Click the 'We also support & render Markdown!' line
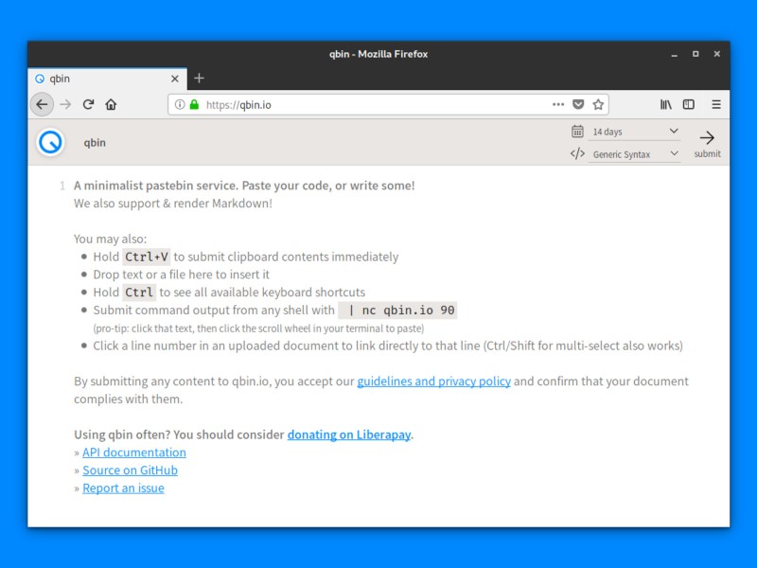 [x=173, y=204]
